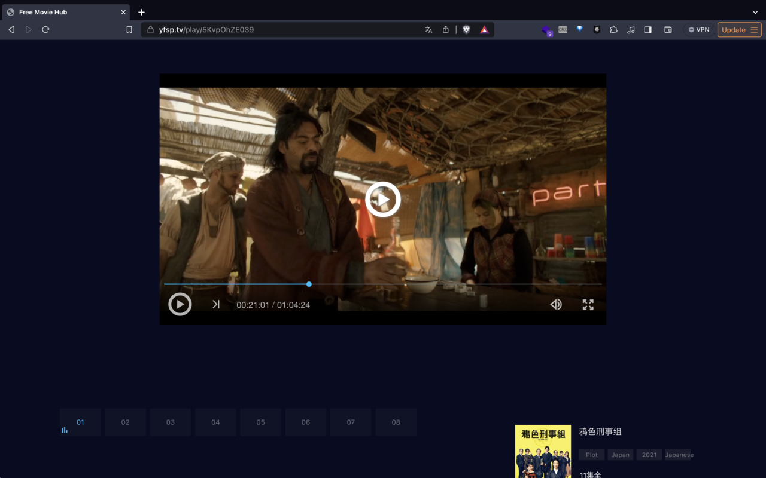766x478 pixels.
Task: Bookmark this page with bookmark icon
Action: 129,30
